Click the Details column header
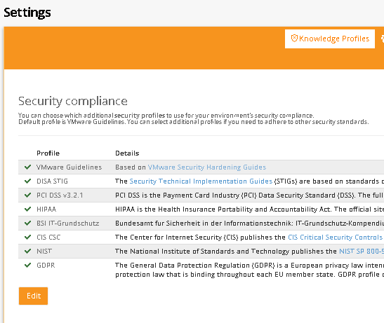This screenshot has height=323, width=384. (127, 153)
